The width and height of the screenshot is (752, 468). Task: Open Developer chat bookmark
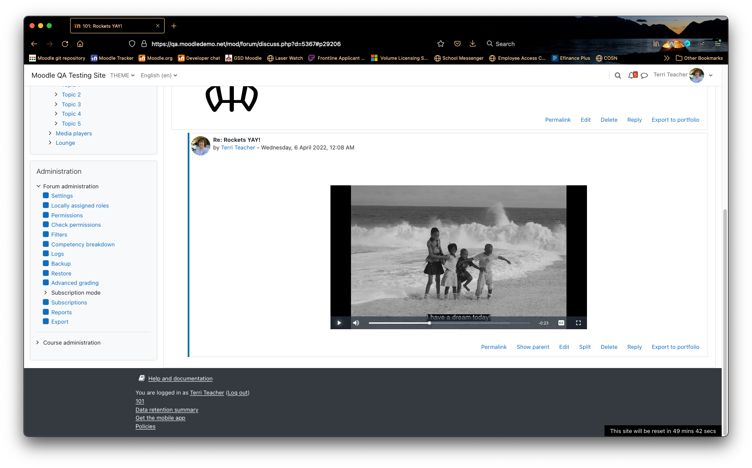(199, 58)
